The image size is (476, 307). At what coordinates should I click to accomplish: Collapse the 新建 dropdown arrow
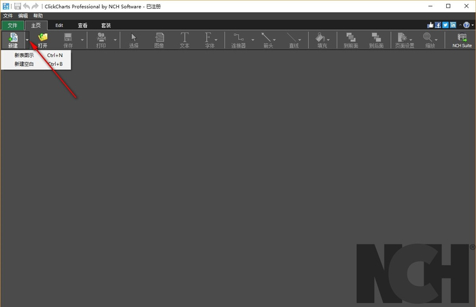click(x=27, y=40)
